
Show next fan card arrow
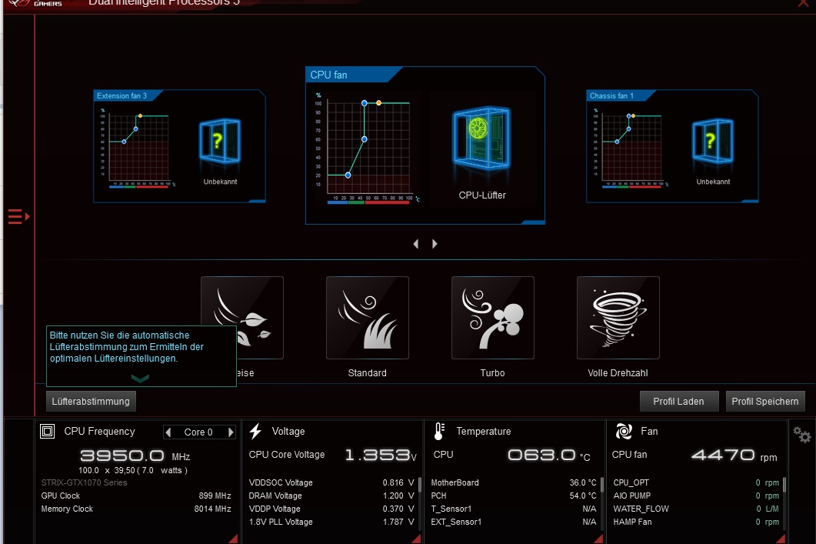(435, 244)
